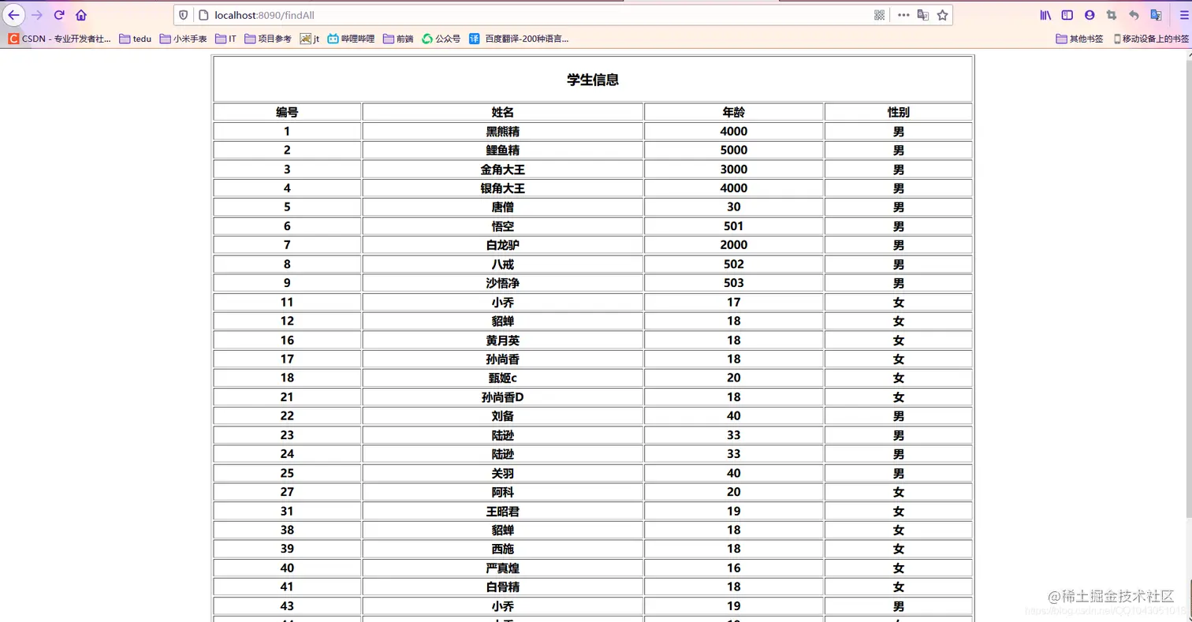Open the page actions three-dot menu
Viewport: 1192px width, 622px height.
[x=903, y=15]
